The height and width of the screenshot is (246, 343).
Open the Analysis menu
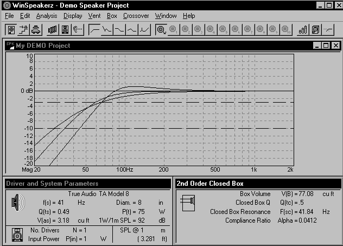(46, 16)
